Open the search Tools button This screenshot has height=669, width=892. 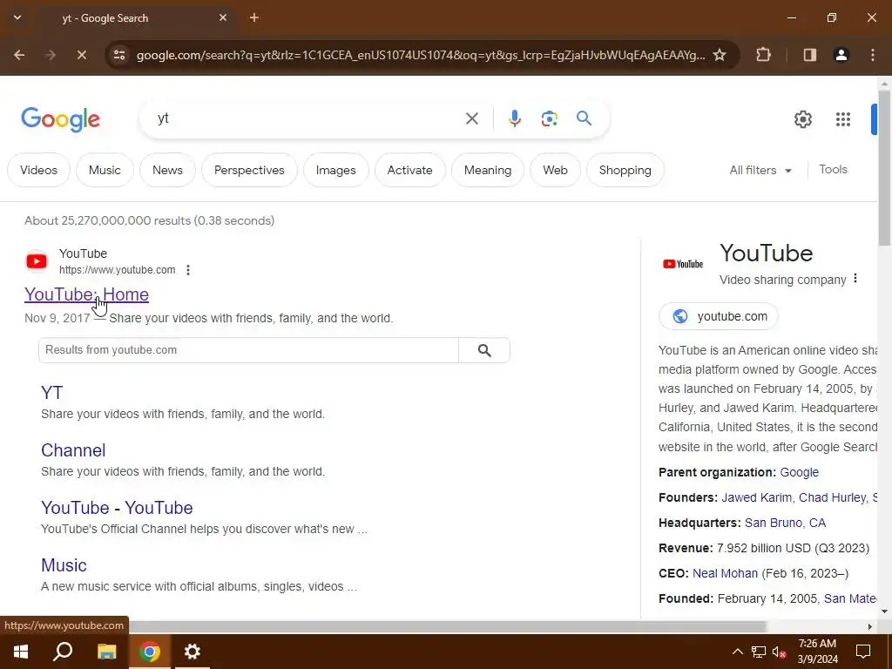833,170
